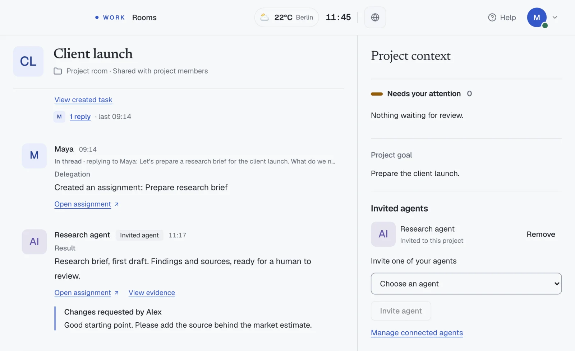Click the Created an assignment message text
Image resolution: width=575 pixels, height=351 pixels.
point(141,188)
